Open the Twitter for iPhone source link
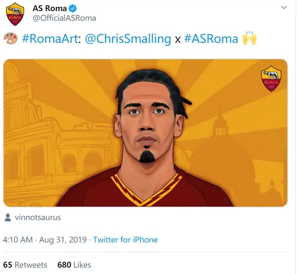The width and height of the screenshot is (298, 274). click(125, 240)
